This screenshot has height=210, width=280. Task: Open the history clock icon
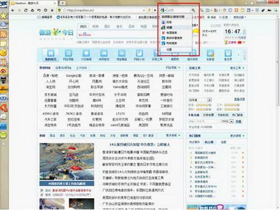[x=45, y=10]
